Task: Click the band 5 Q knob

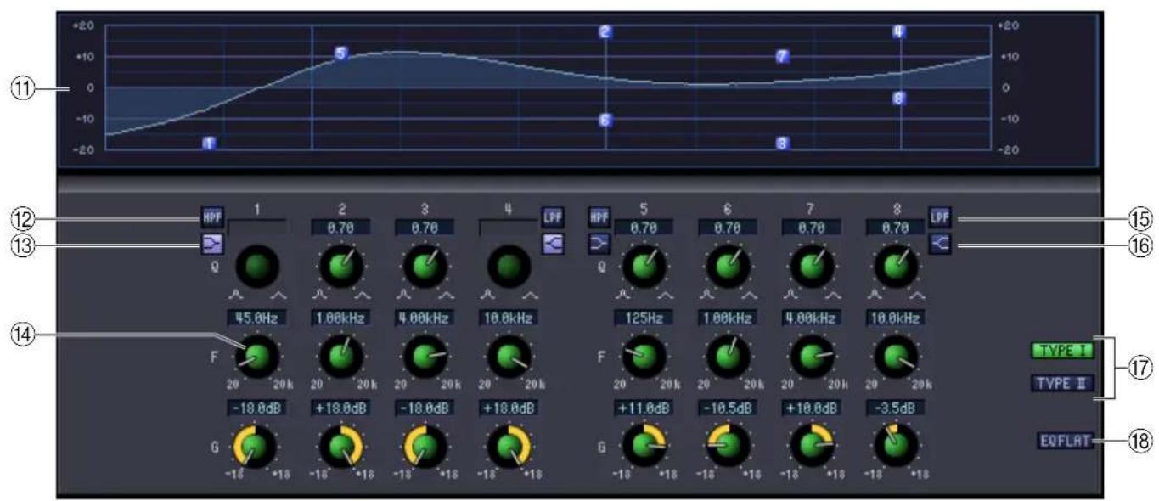Action: [644, 267]
